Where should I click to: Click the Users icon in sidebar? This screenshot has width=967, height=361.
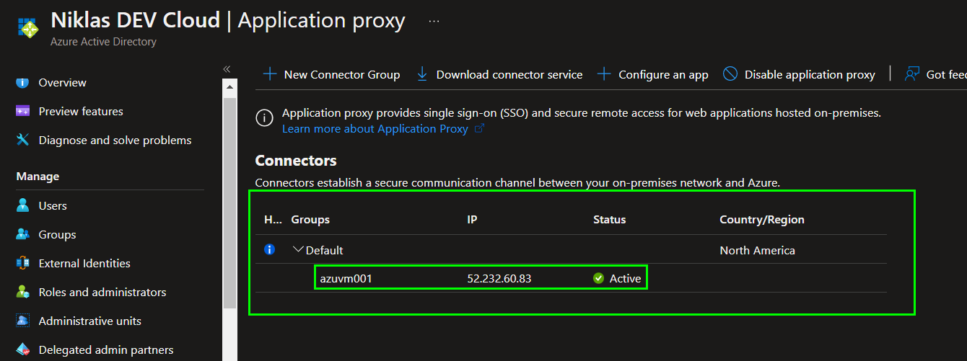[23, 205]
